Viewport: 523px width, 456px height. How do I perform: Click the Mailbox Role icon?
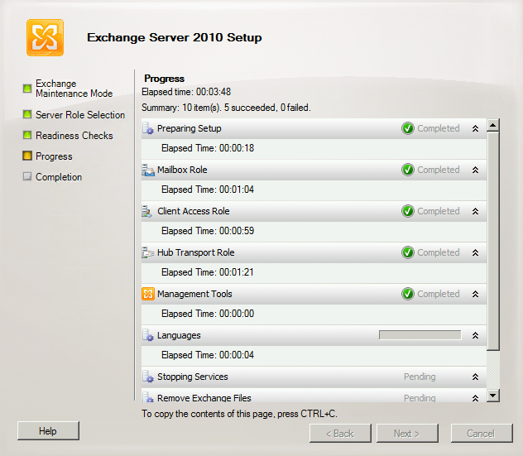coord(148,170)
